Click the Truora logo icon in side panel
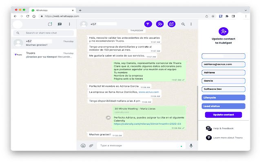 click(x=209, y=138)
